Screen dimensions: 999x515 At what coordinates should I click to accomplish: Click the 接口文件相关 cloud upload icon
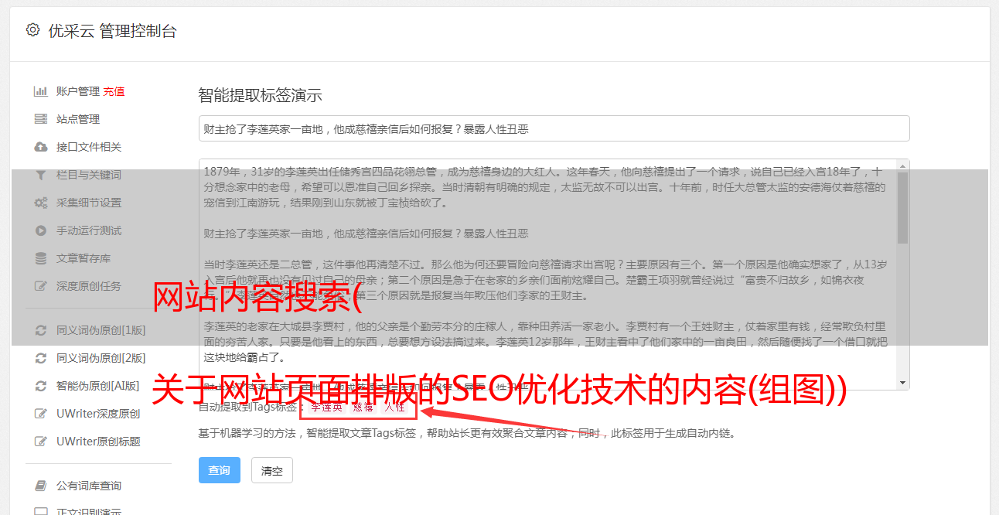tap(41, 147)
